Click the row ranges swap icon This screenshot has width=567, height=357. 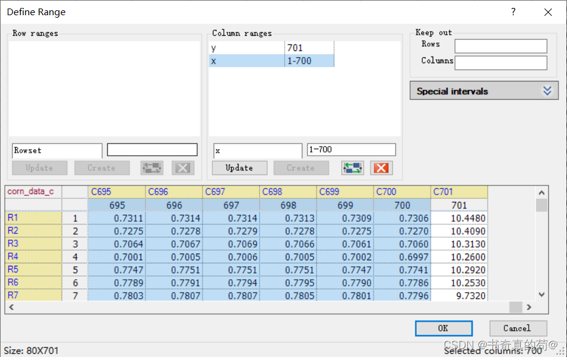pos(151,168)
